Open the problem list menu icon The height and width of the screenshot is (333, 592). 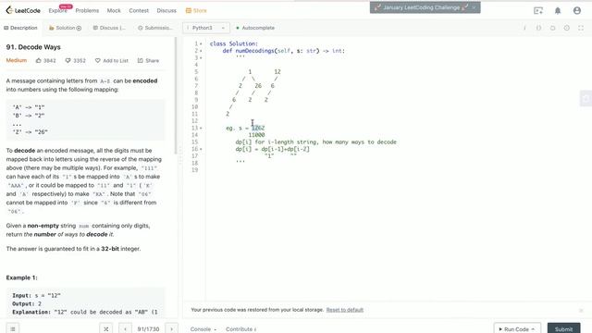[x=12, y=329]
